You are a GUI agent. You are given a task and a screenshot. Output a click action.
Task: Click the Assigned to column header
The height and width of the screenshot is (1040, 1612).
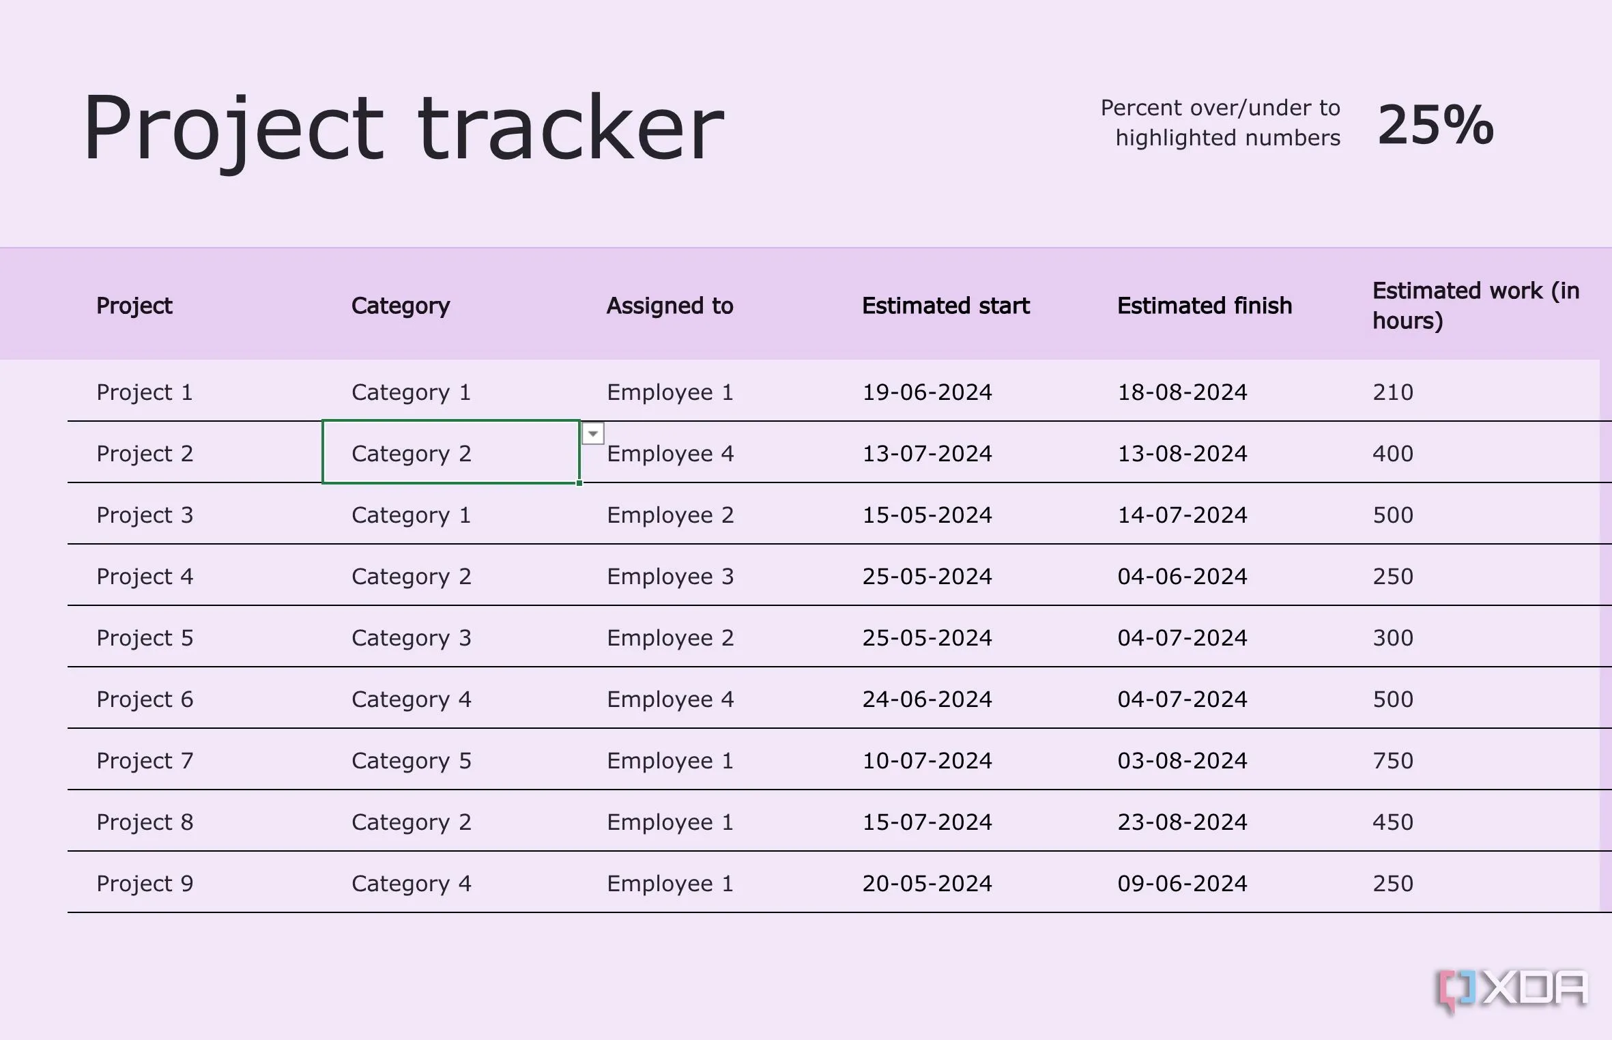tap(670, 305)
